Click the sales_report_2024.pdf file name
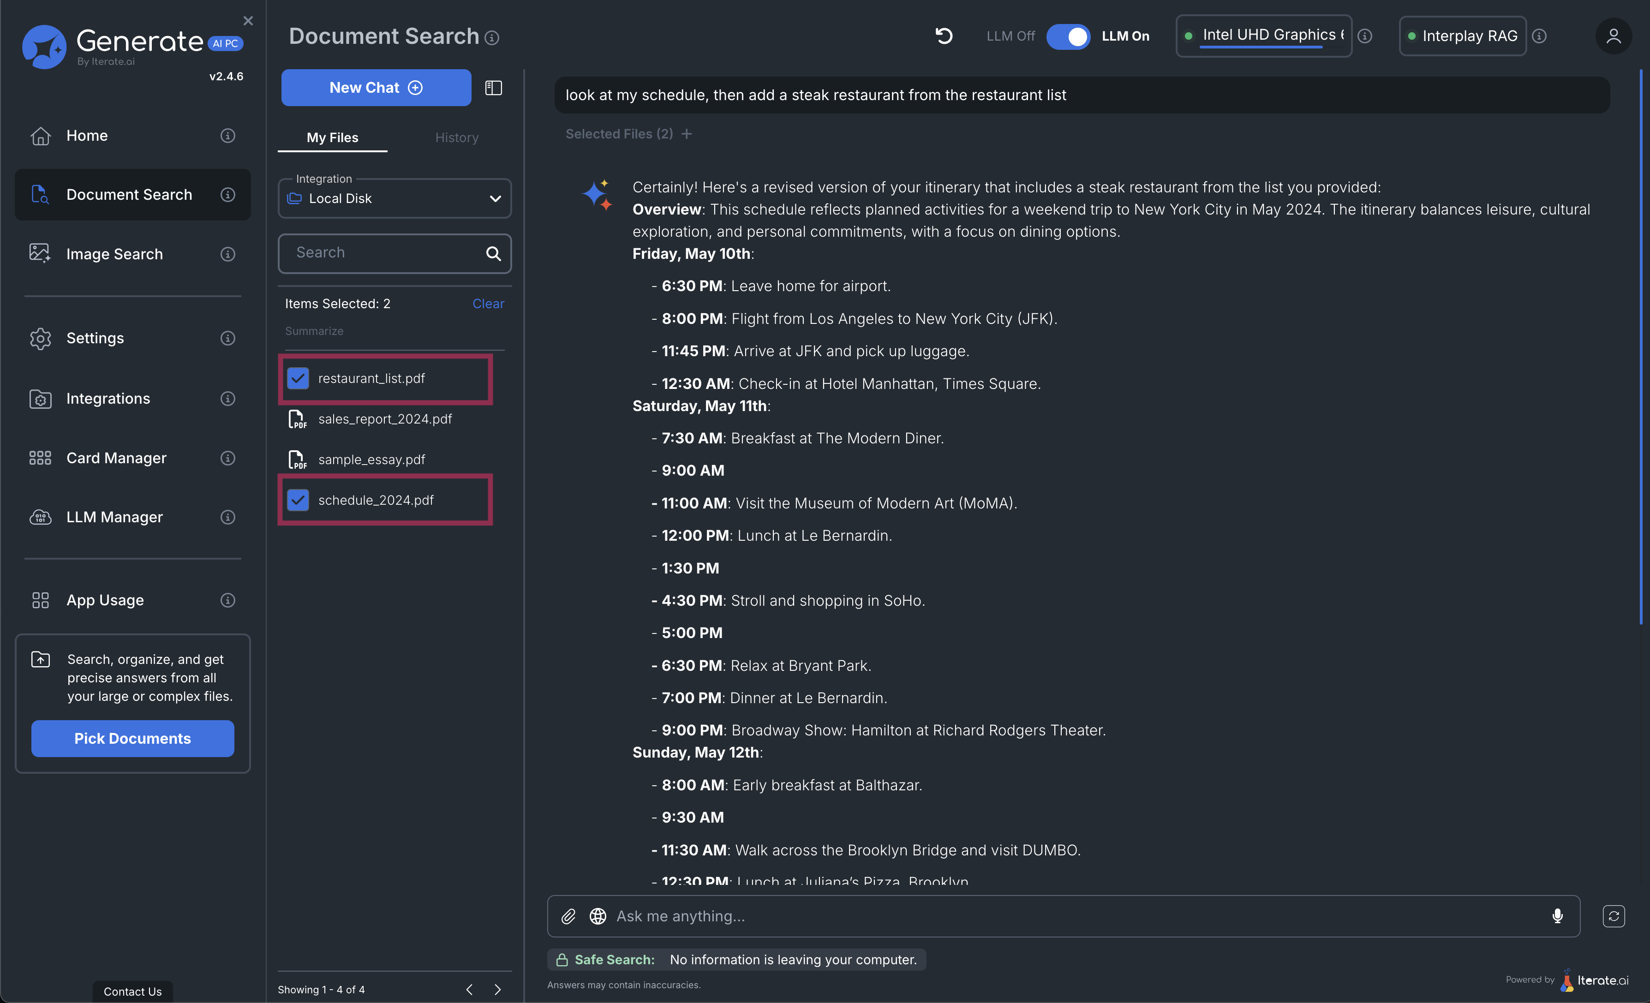 click(x=385, y=419)
